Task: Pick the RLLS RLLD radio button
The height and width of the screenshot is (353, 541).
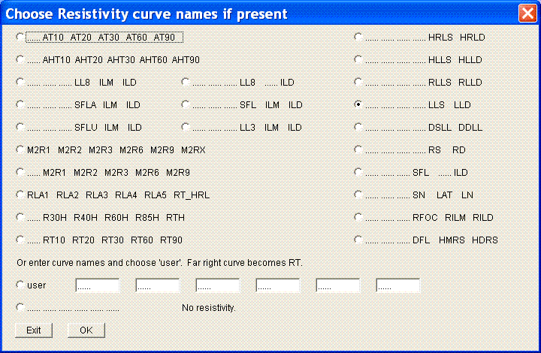Action: coord(358,82)
